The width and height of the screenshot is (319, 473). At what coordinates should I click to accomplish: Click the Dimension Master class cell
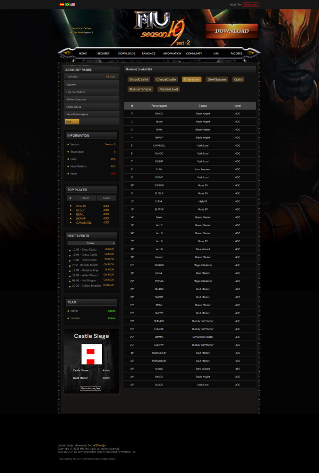pos(203,337)
